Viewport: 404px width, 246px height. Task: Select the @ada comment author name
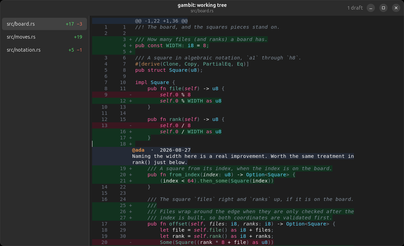tap(138, 150)
